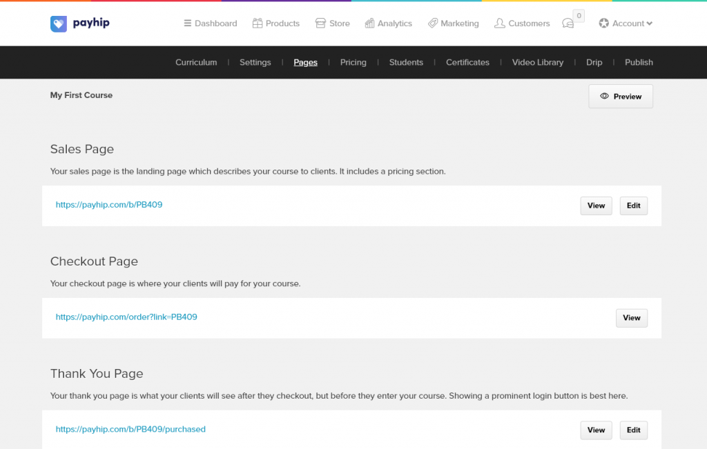Click the chat notifications bubble icon
Viewport: 707px width, 449px height.
[568, 23]
